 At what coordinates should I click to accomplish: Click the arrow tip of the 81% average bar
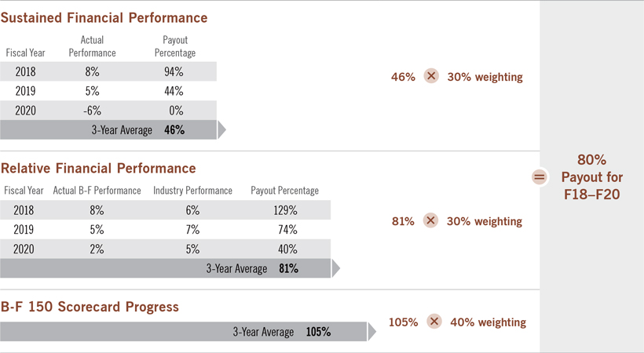pos(336,269)
